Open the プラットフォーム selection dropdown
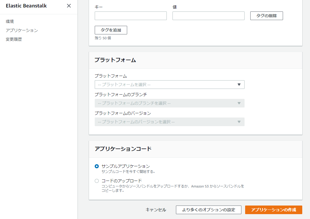 pos(166,85)
